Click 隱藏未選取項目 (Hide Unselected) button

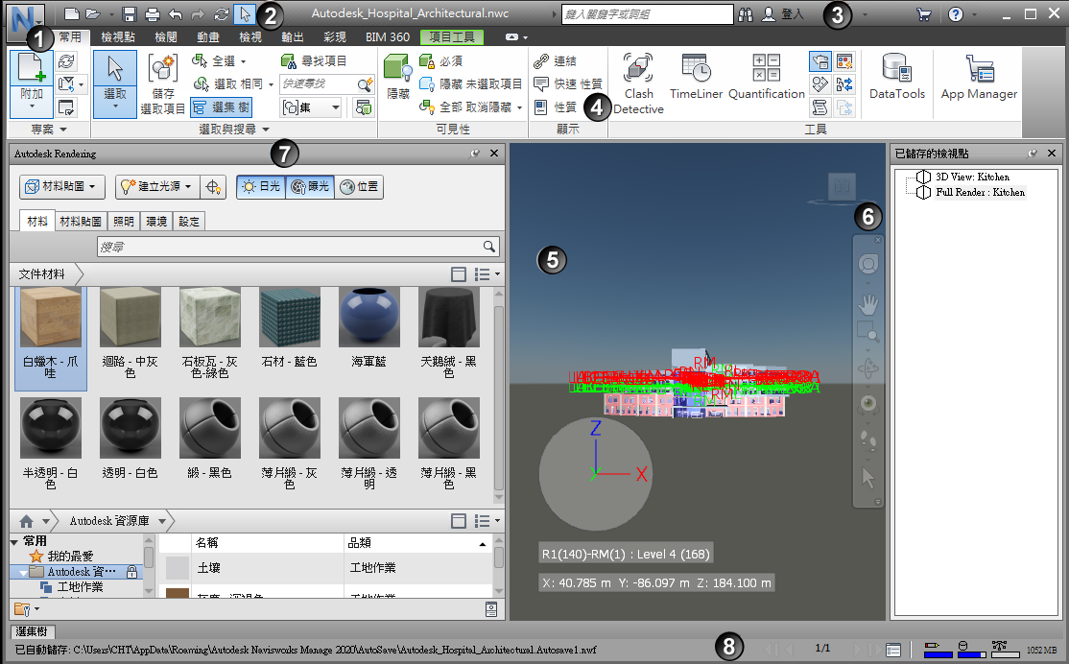(x=470, y=83)
